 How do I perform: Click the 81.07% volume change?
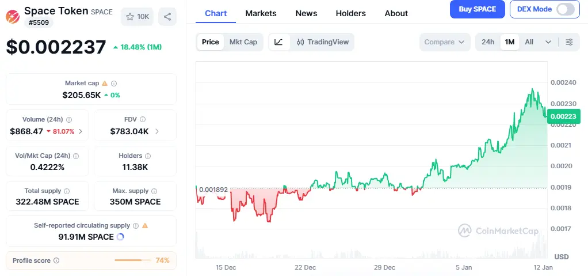coord(60,131)
